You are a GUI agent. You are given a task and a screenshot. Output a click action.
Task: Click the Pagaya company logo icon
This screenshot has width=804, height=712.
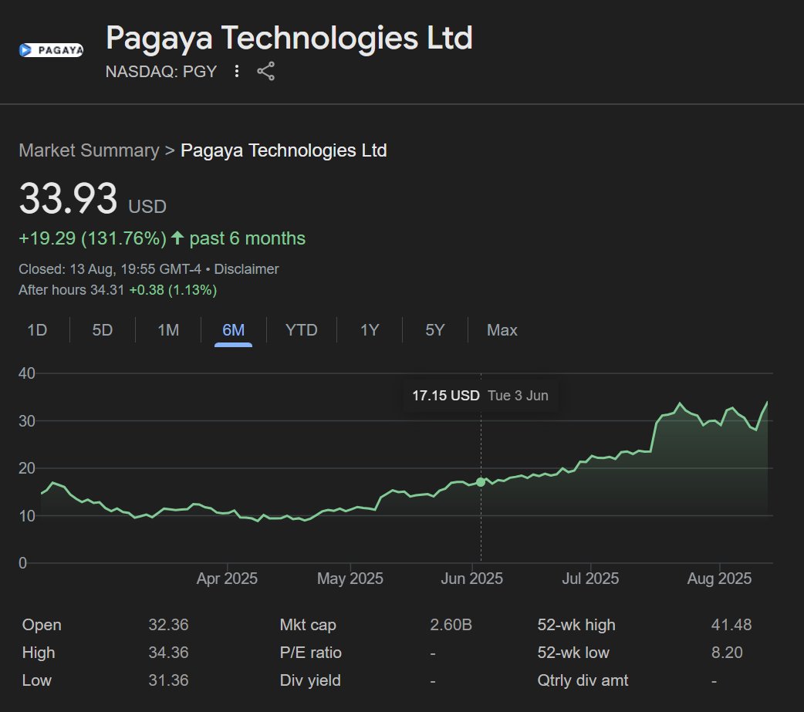50,49
